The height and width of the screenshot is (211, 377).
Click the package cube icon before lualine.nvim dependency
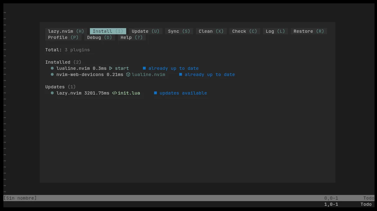click(128, 74)
